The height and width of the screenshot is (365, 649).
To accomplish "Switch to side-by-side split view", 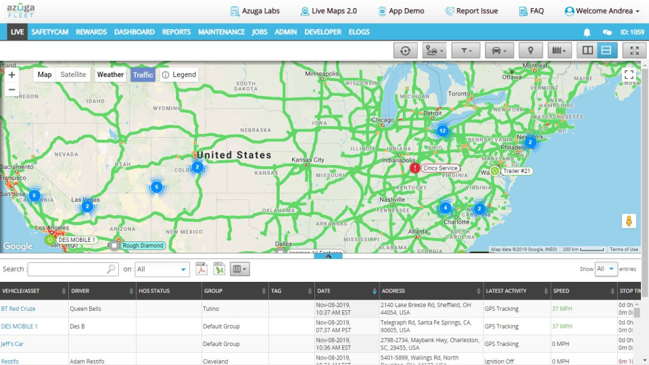I will point(587,51).
